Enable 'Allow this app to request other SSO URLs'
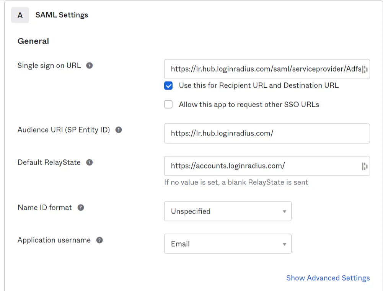Viewport: 383px width, 291px height. pyautogui.click(x=168, y=104)
